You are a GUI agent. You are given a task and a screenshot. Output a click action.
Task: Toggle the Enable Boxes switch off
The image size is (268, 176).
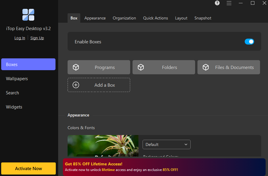pyautogui.click(x=249, y=42)
